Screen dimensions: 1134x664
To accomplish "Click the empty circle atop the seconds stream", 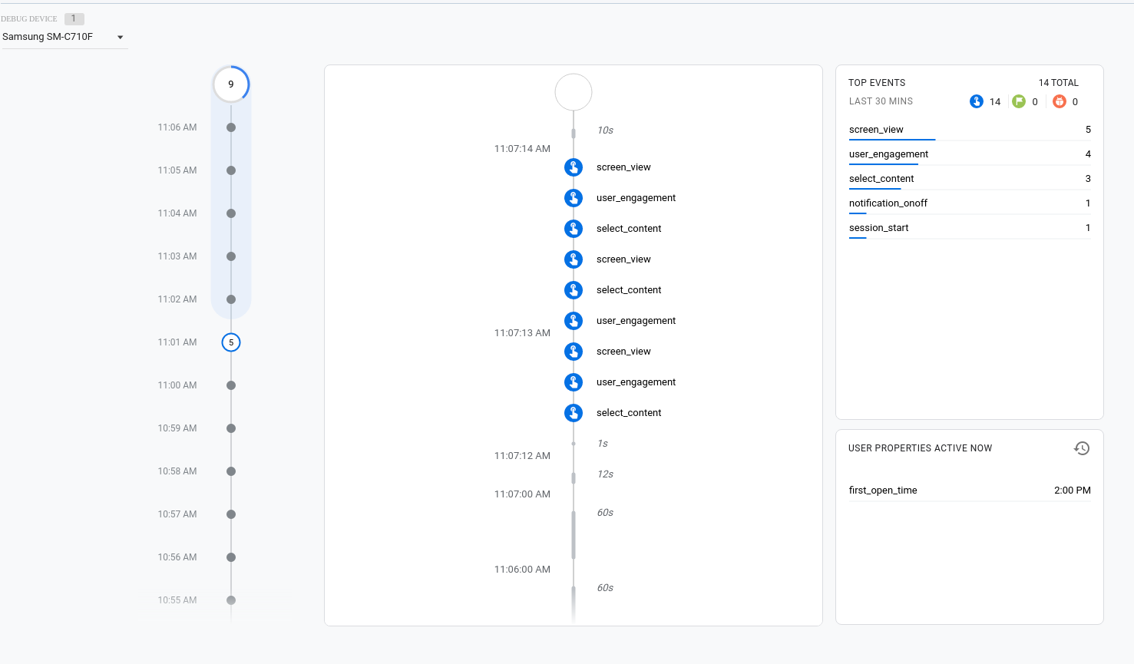I will (x=574, y=93).
